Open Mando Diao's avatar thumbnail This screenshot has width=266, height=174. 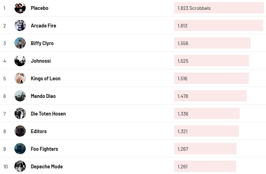[20, 96]
